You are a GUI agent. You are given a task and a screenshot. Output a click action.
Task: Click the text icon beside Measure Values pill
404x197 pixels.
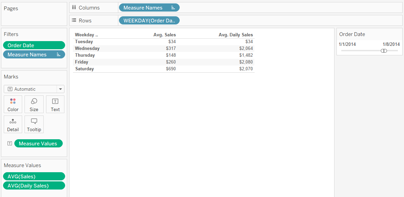point(10,143)
